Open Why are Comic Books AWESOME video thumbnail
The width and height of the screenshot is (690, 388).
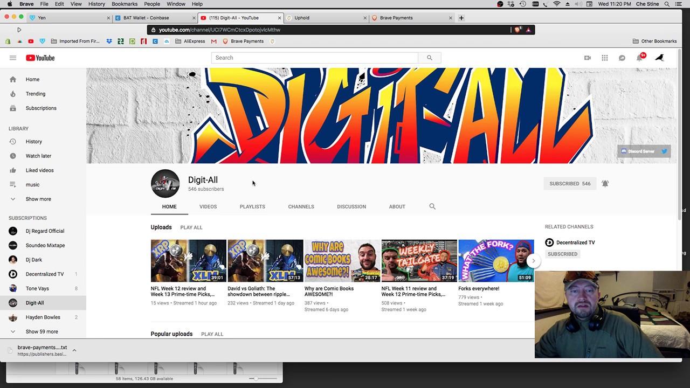tap(342, 261)
